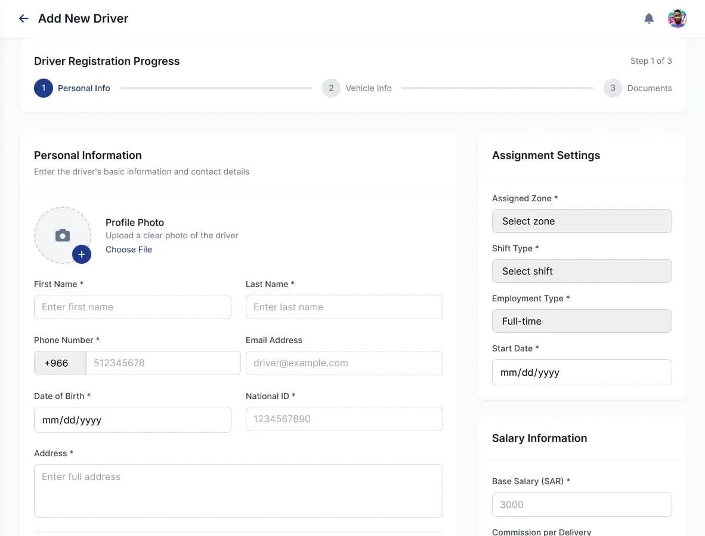Screen dimensions: 705x536
Task: Open the notifications bell
Action: tap(648, 18)
